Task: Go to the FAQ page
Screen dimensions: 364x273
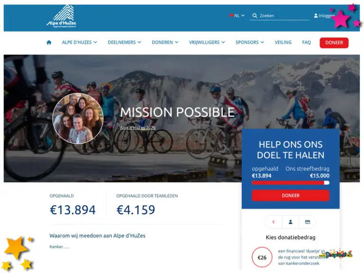Action: tap(306, 43)
